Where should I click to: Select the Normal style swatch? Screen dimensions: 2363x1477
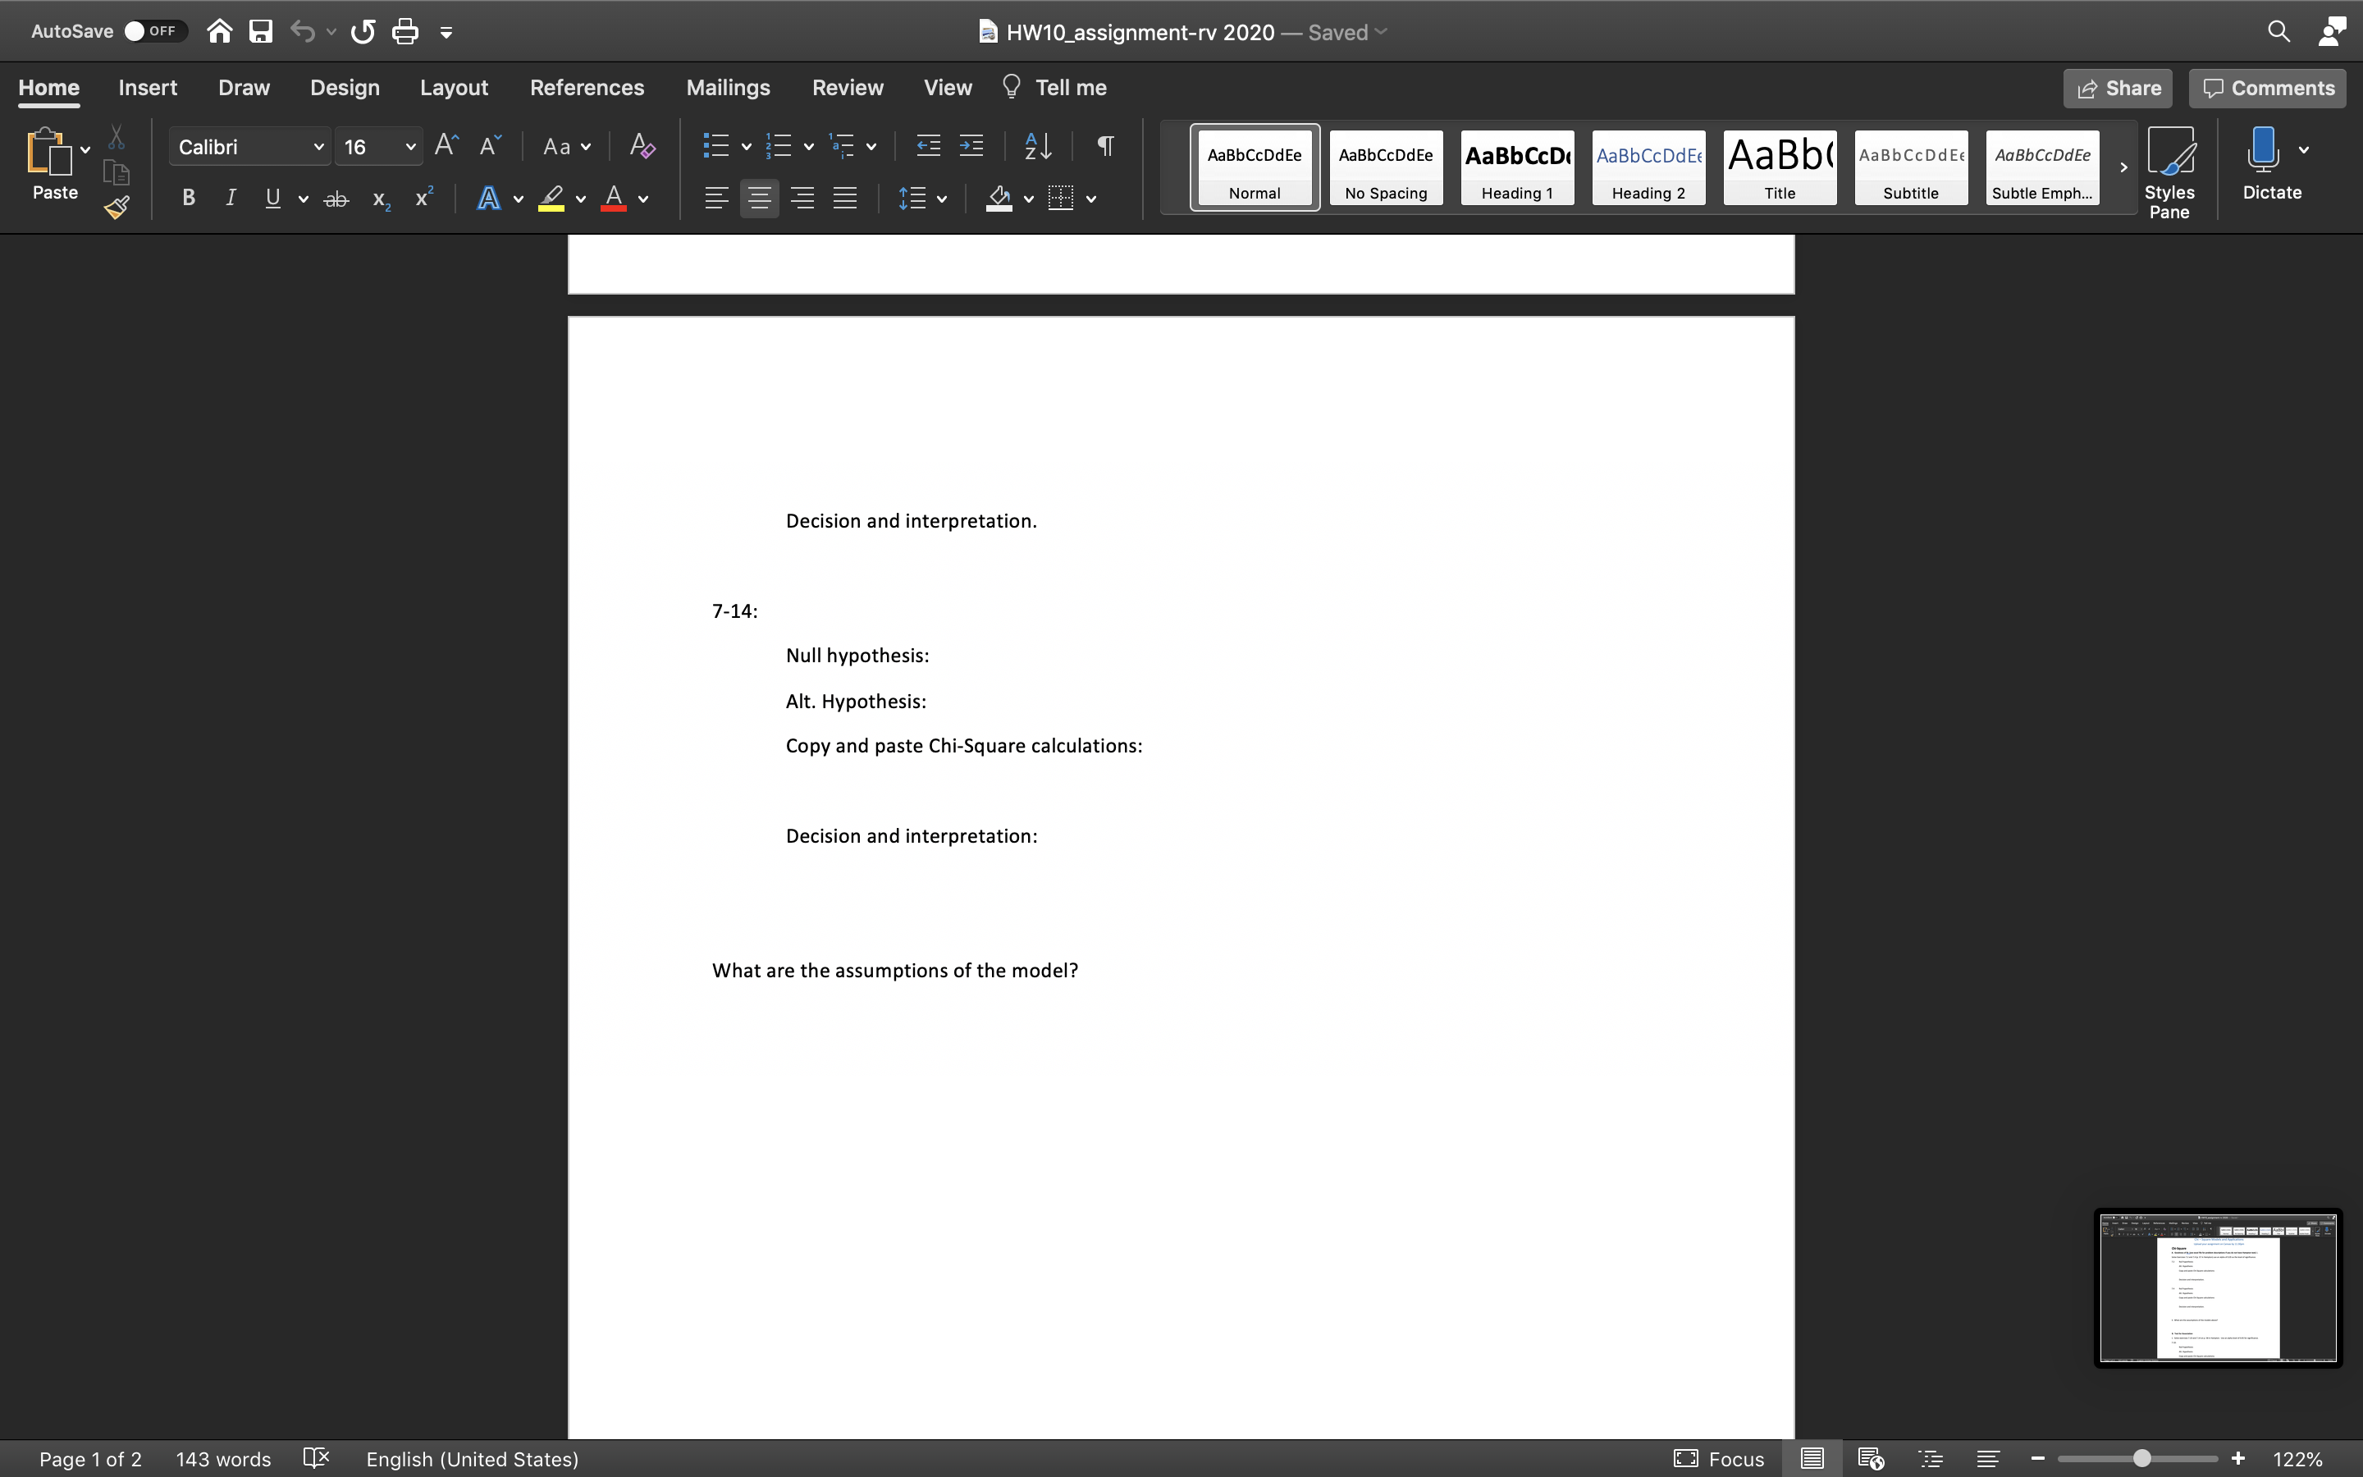[1254, 165]
